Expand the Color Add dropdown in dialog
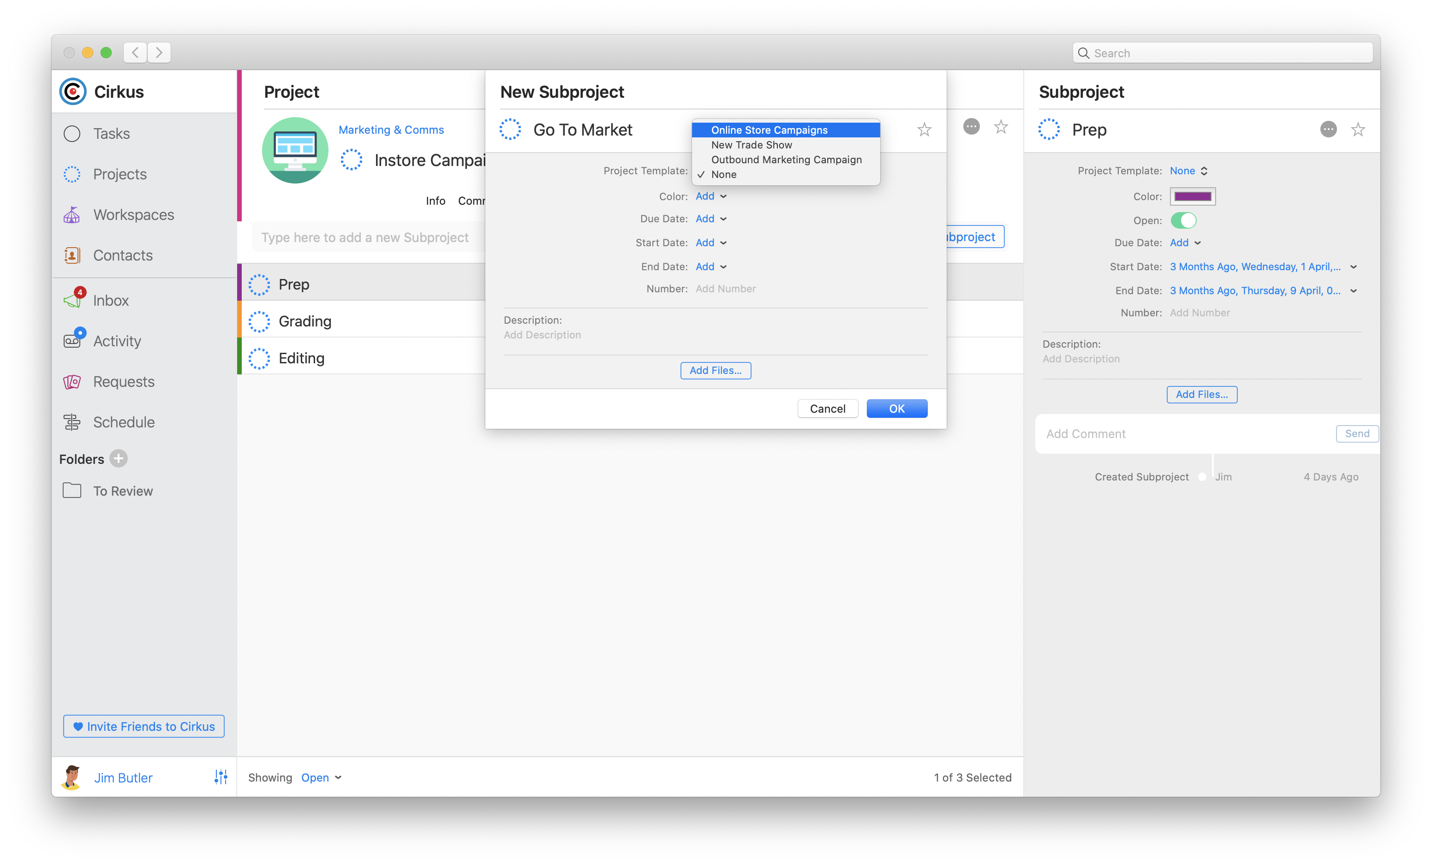1432x865 pixels. point(711,196)
